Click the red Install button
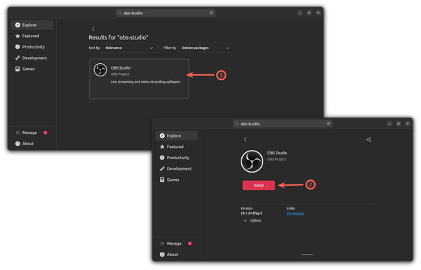 258,185
